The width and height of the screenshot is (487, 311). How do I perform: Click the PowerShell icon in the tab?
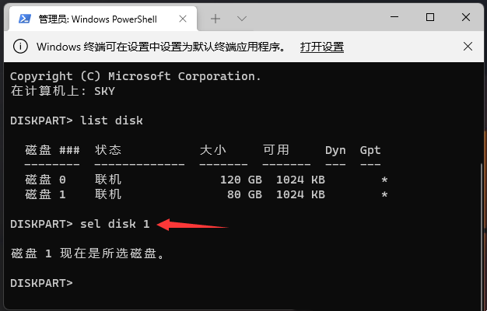pyautogui.click(x=24, y=17)
